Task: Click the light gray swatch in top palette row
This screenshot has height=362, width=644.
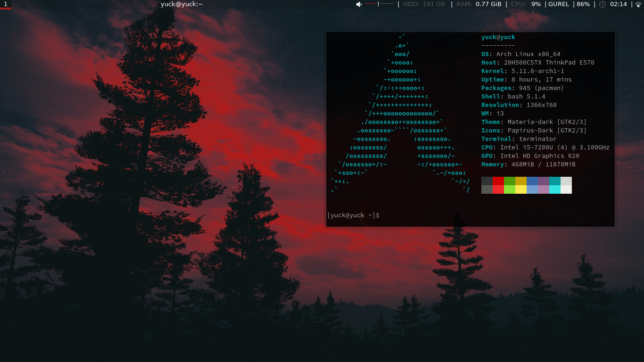Action: pyautogui.click(x=566, y=181)
